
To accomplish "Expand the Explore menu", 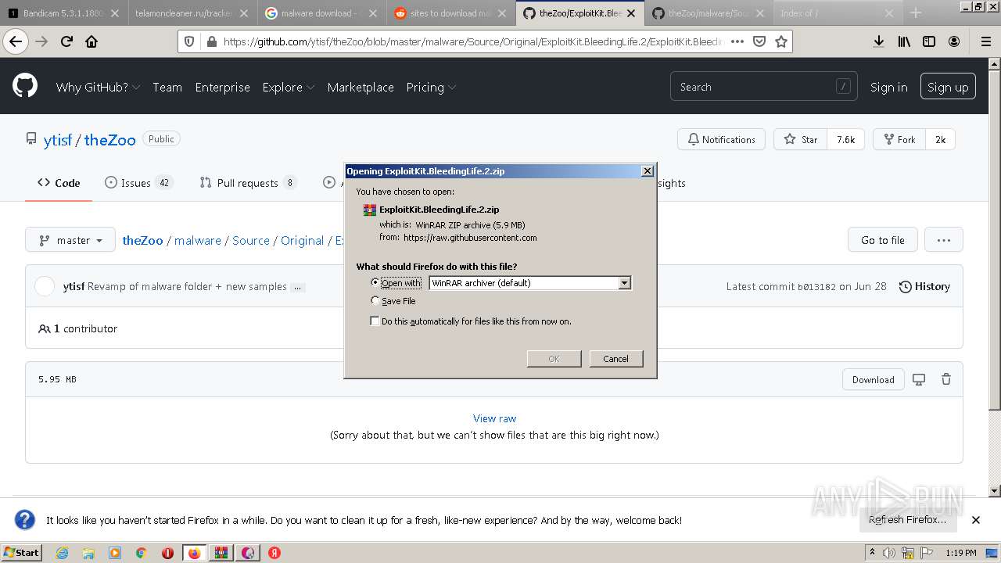I will [x=289, y=87].
